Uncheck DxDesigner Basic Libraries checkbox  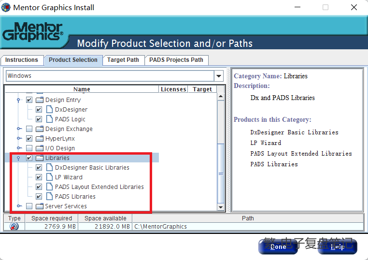tap(39, 168)
